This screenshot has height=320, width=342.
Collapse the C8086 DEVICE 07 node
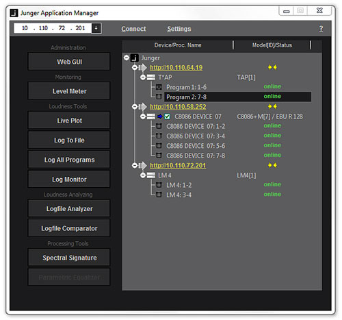tap(143, 116)
